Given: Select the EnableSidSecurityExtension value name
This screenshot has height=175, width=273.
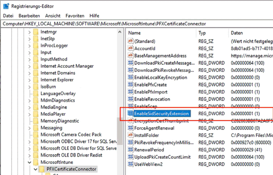Looking at the screenshot, I should pyautogui.click(x=161, y=114).
